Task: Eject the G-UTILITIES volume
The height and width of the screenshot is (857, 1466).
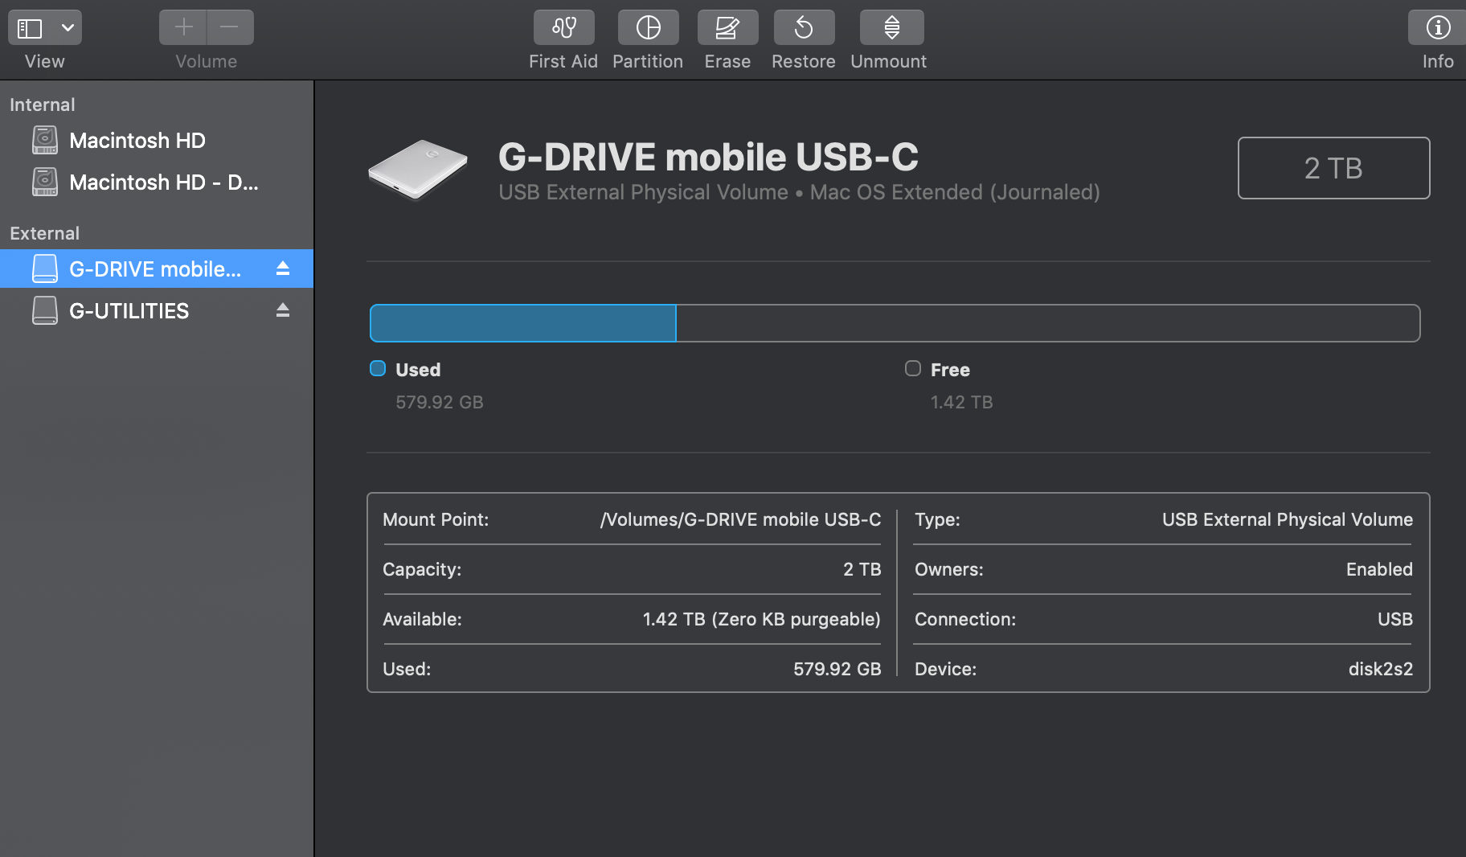Action: [282, 310]
